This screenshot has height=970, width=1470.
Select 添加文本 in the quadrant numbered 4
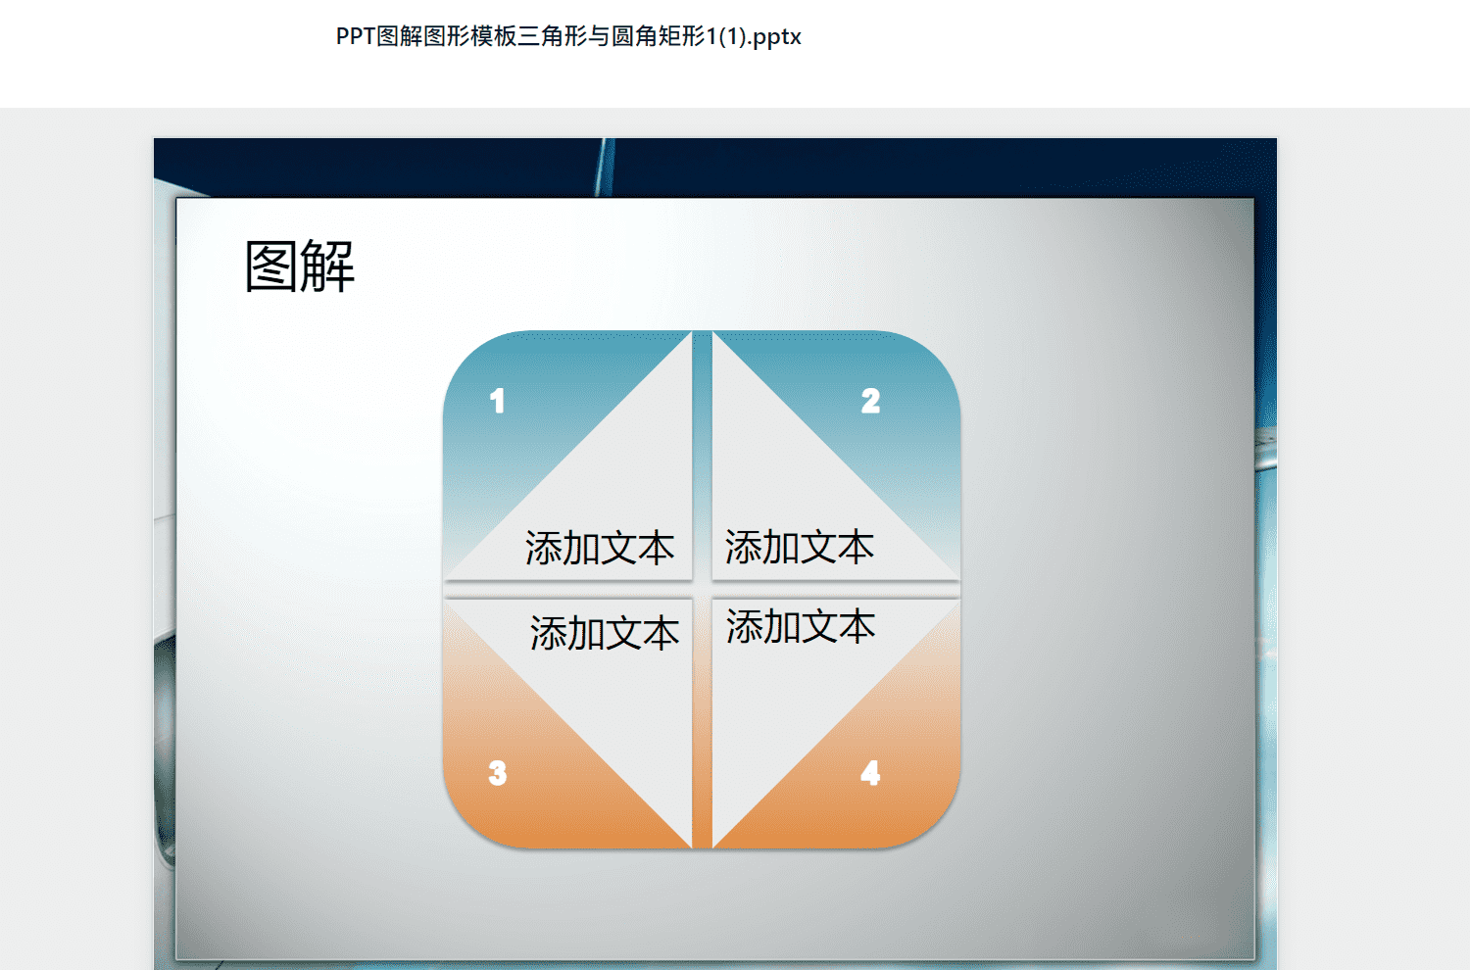point(801,627)
